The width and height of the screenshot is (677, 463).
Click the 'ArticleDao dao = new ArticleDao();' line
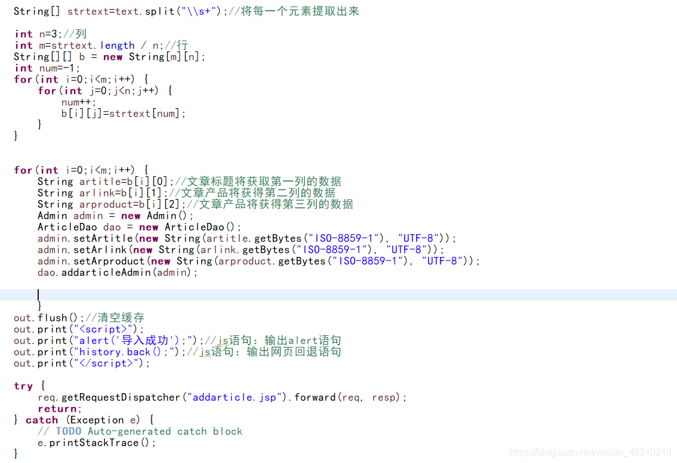coord(140,227)
